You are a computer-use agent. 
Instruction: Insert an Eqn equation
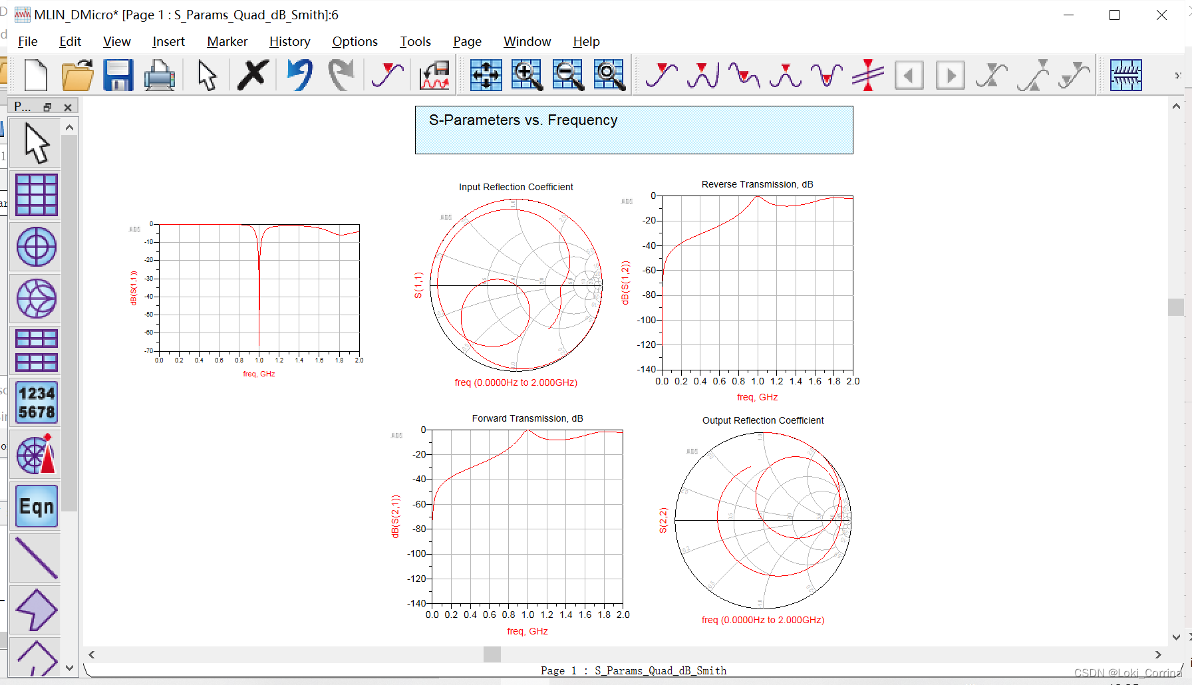click(37, 506)
